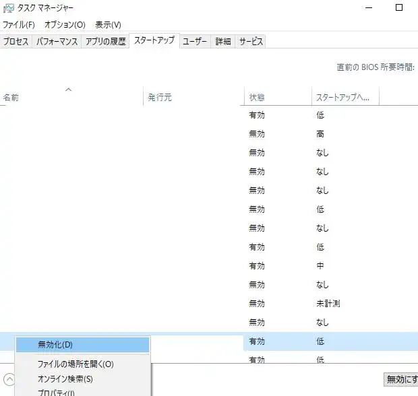Select the row with 未計測 startup impact

tap(328, 304)
